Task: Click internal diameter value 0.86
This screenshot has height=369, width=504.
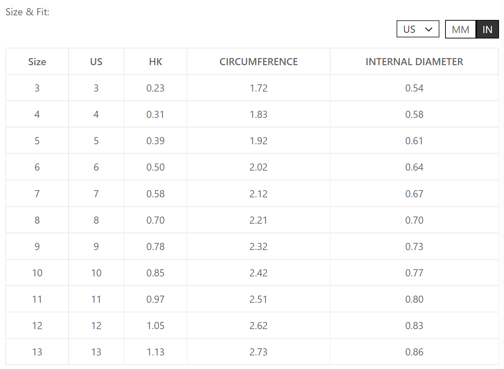Action: 414,352
